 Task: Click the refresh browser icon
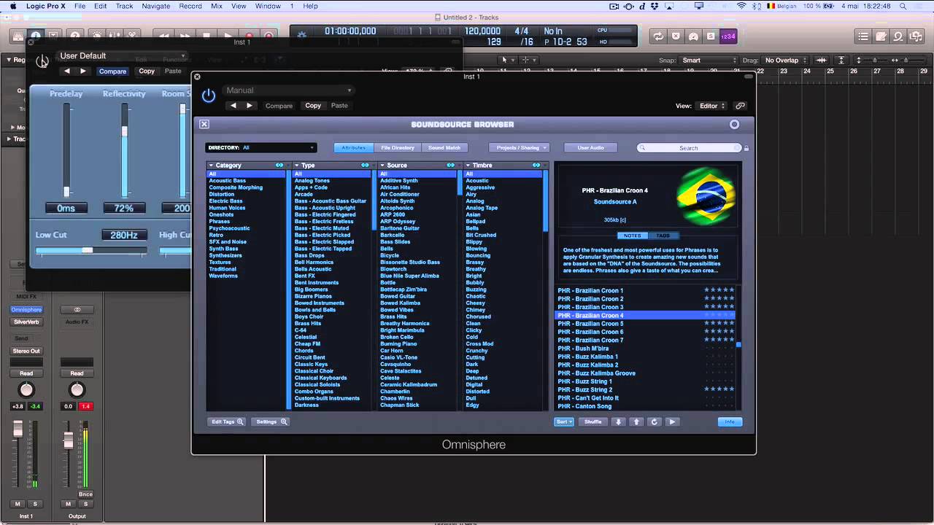click(654, 421)
